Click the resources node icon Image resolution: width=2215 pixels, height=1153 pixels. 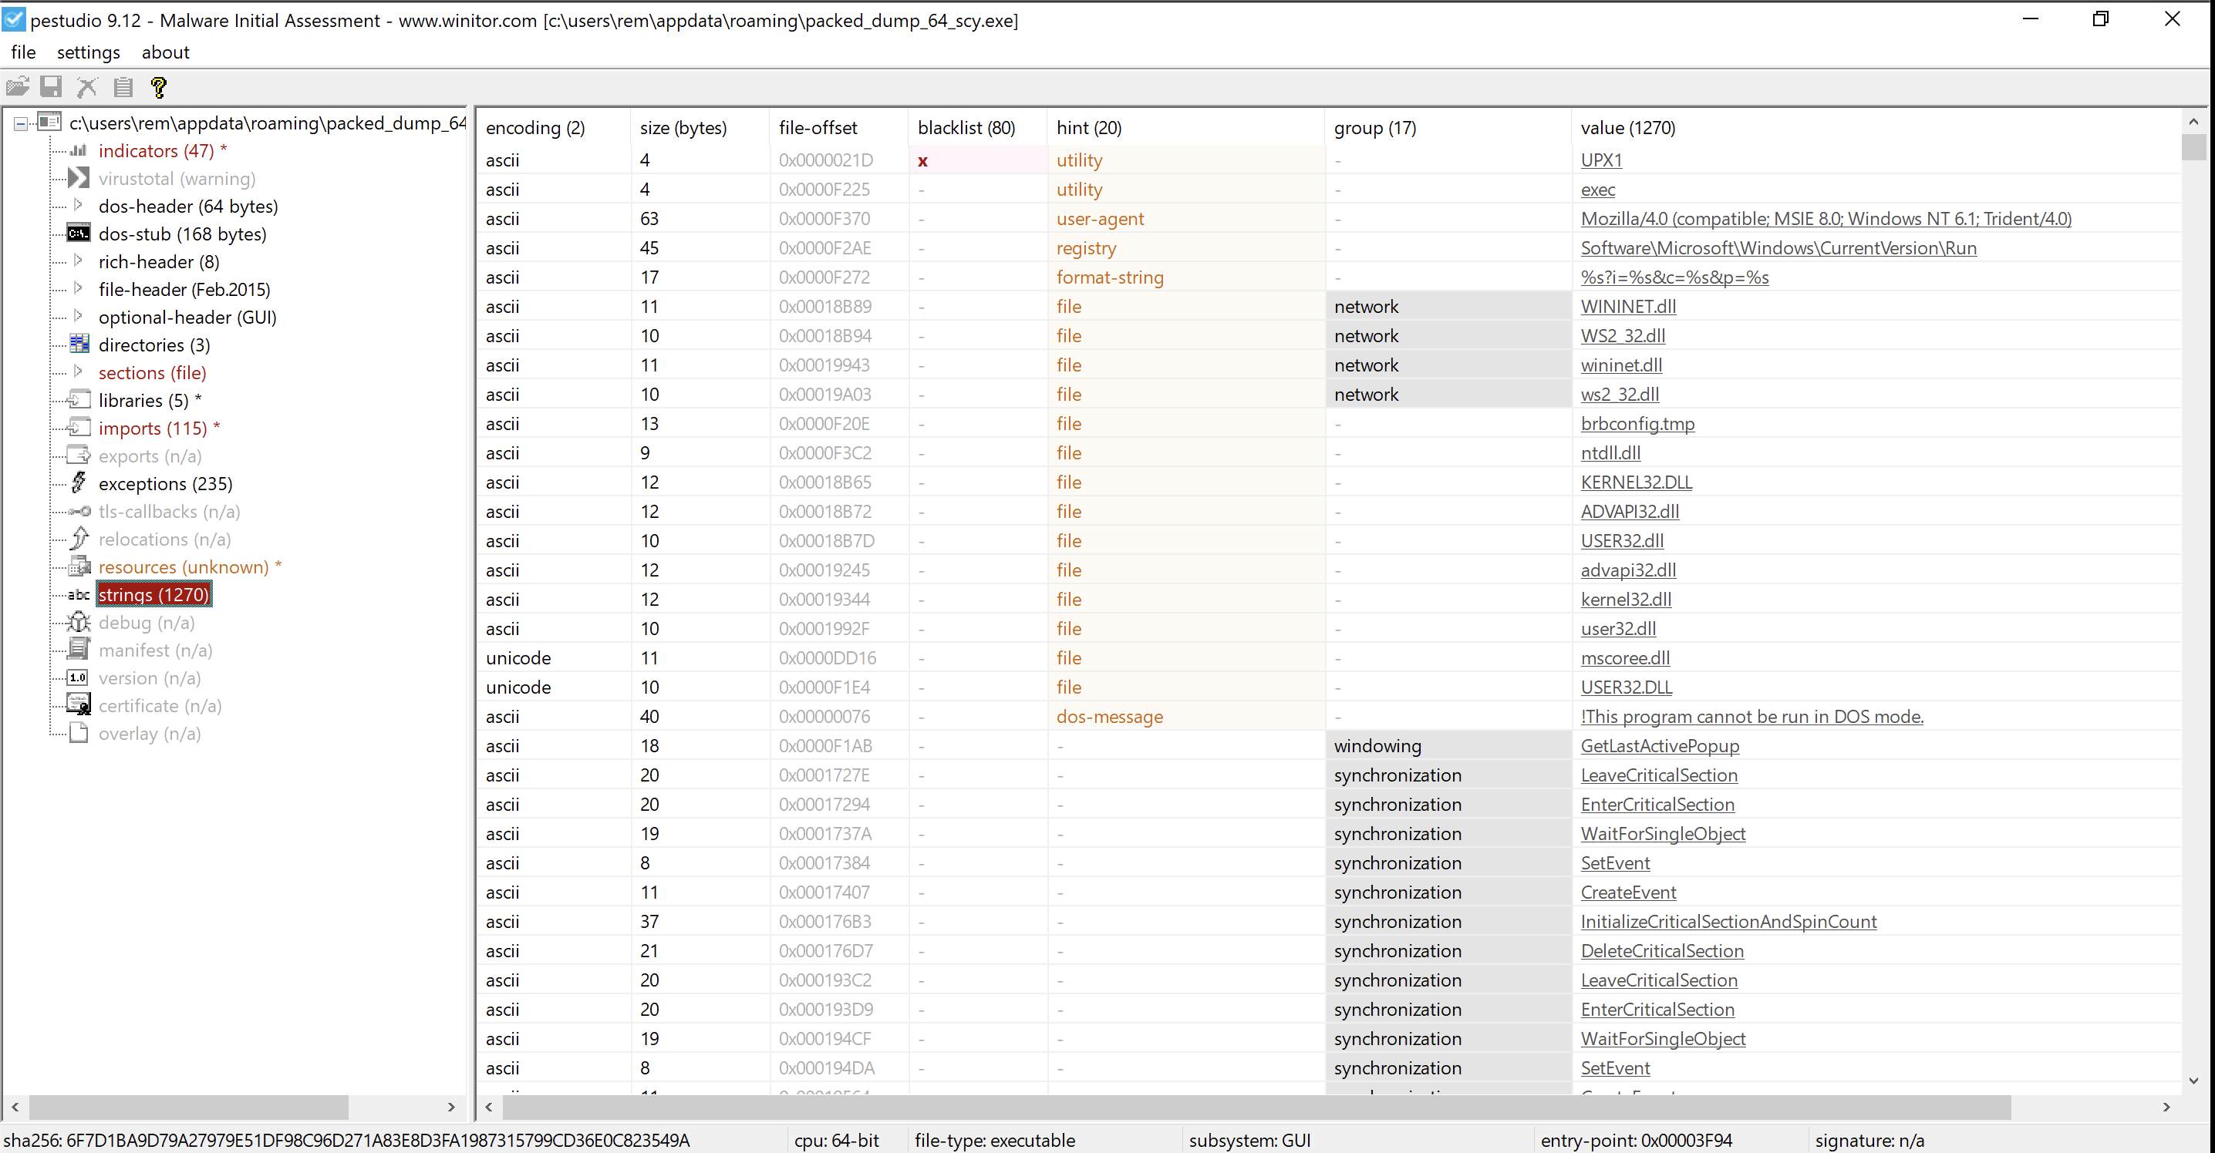pyautogui.click(x=78, y=566)
